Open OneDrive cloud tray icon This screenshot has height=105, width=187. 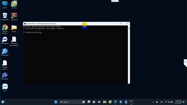click(157, 102)
